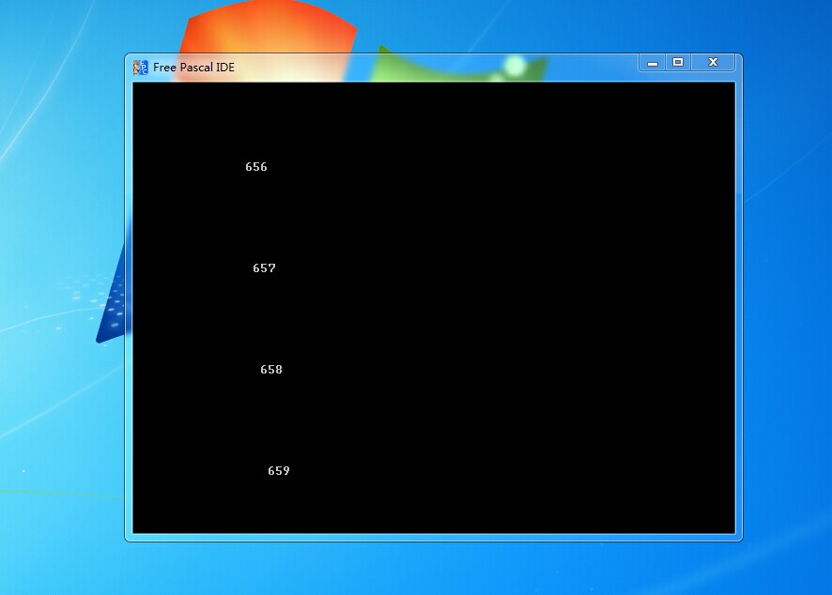This screenshot has height=595, width=832.
Task: Close the Free Pascal IDE window
Action: [x=713, y=63]
